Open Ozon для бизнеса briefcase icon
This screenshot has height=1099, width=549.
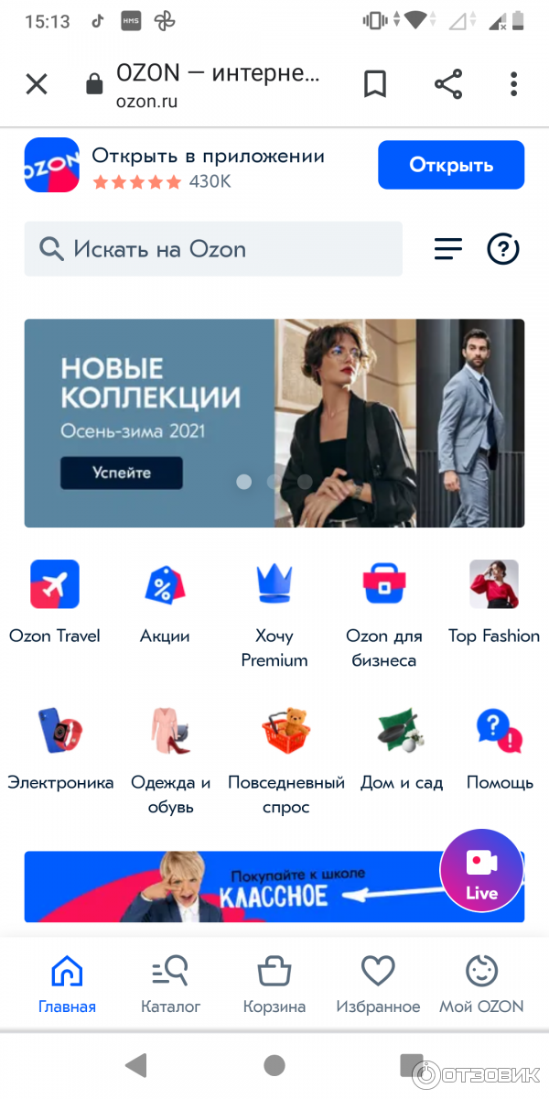pyautogui.click(x=384, y=584)
